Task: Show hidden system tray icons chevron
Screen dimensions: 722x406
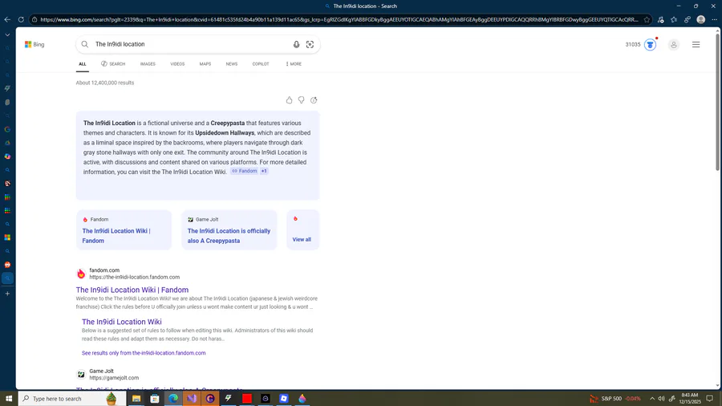Action: pos(652,398)
